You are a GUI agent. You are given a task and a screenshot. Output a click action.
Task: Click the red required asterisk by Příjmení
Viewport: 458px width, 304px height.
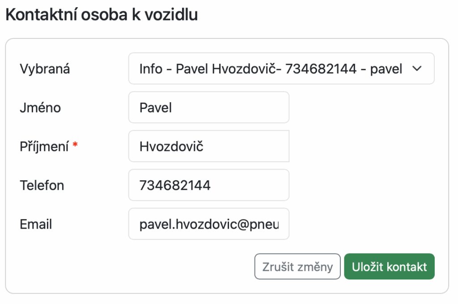pos(75,146)
